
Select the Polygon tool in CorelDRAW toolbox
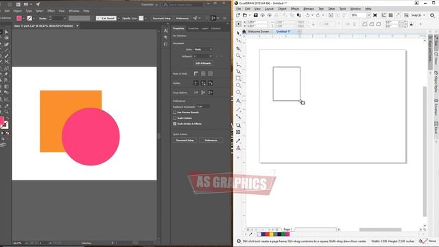click(x=238, y=92)
